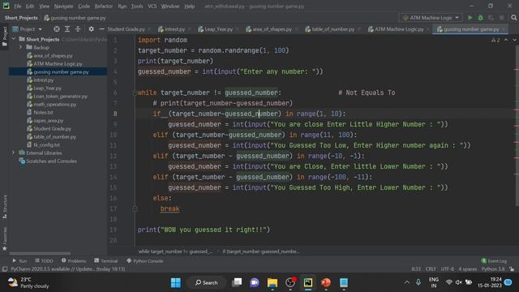Click Expand All icon in Project panel

67,29
